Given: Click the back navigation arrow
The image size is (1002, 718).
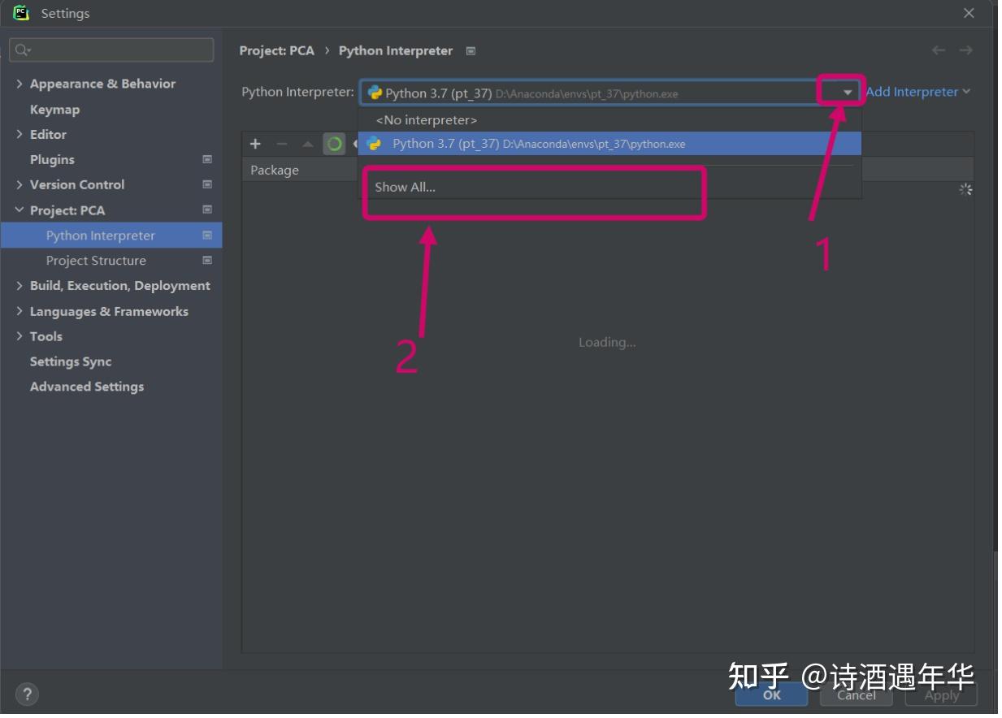Looking at the screenshot, I should [939, 50].
